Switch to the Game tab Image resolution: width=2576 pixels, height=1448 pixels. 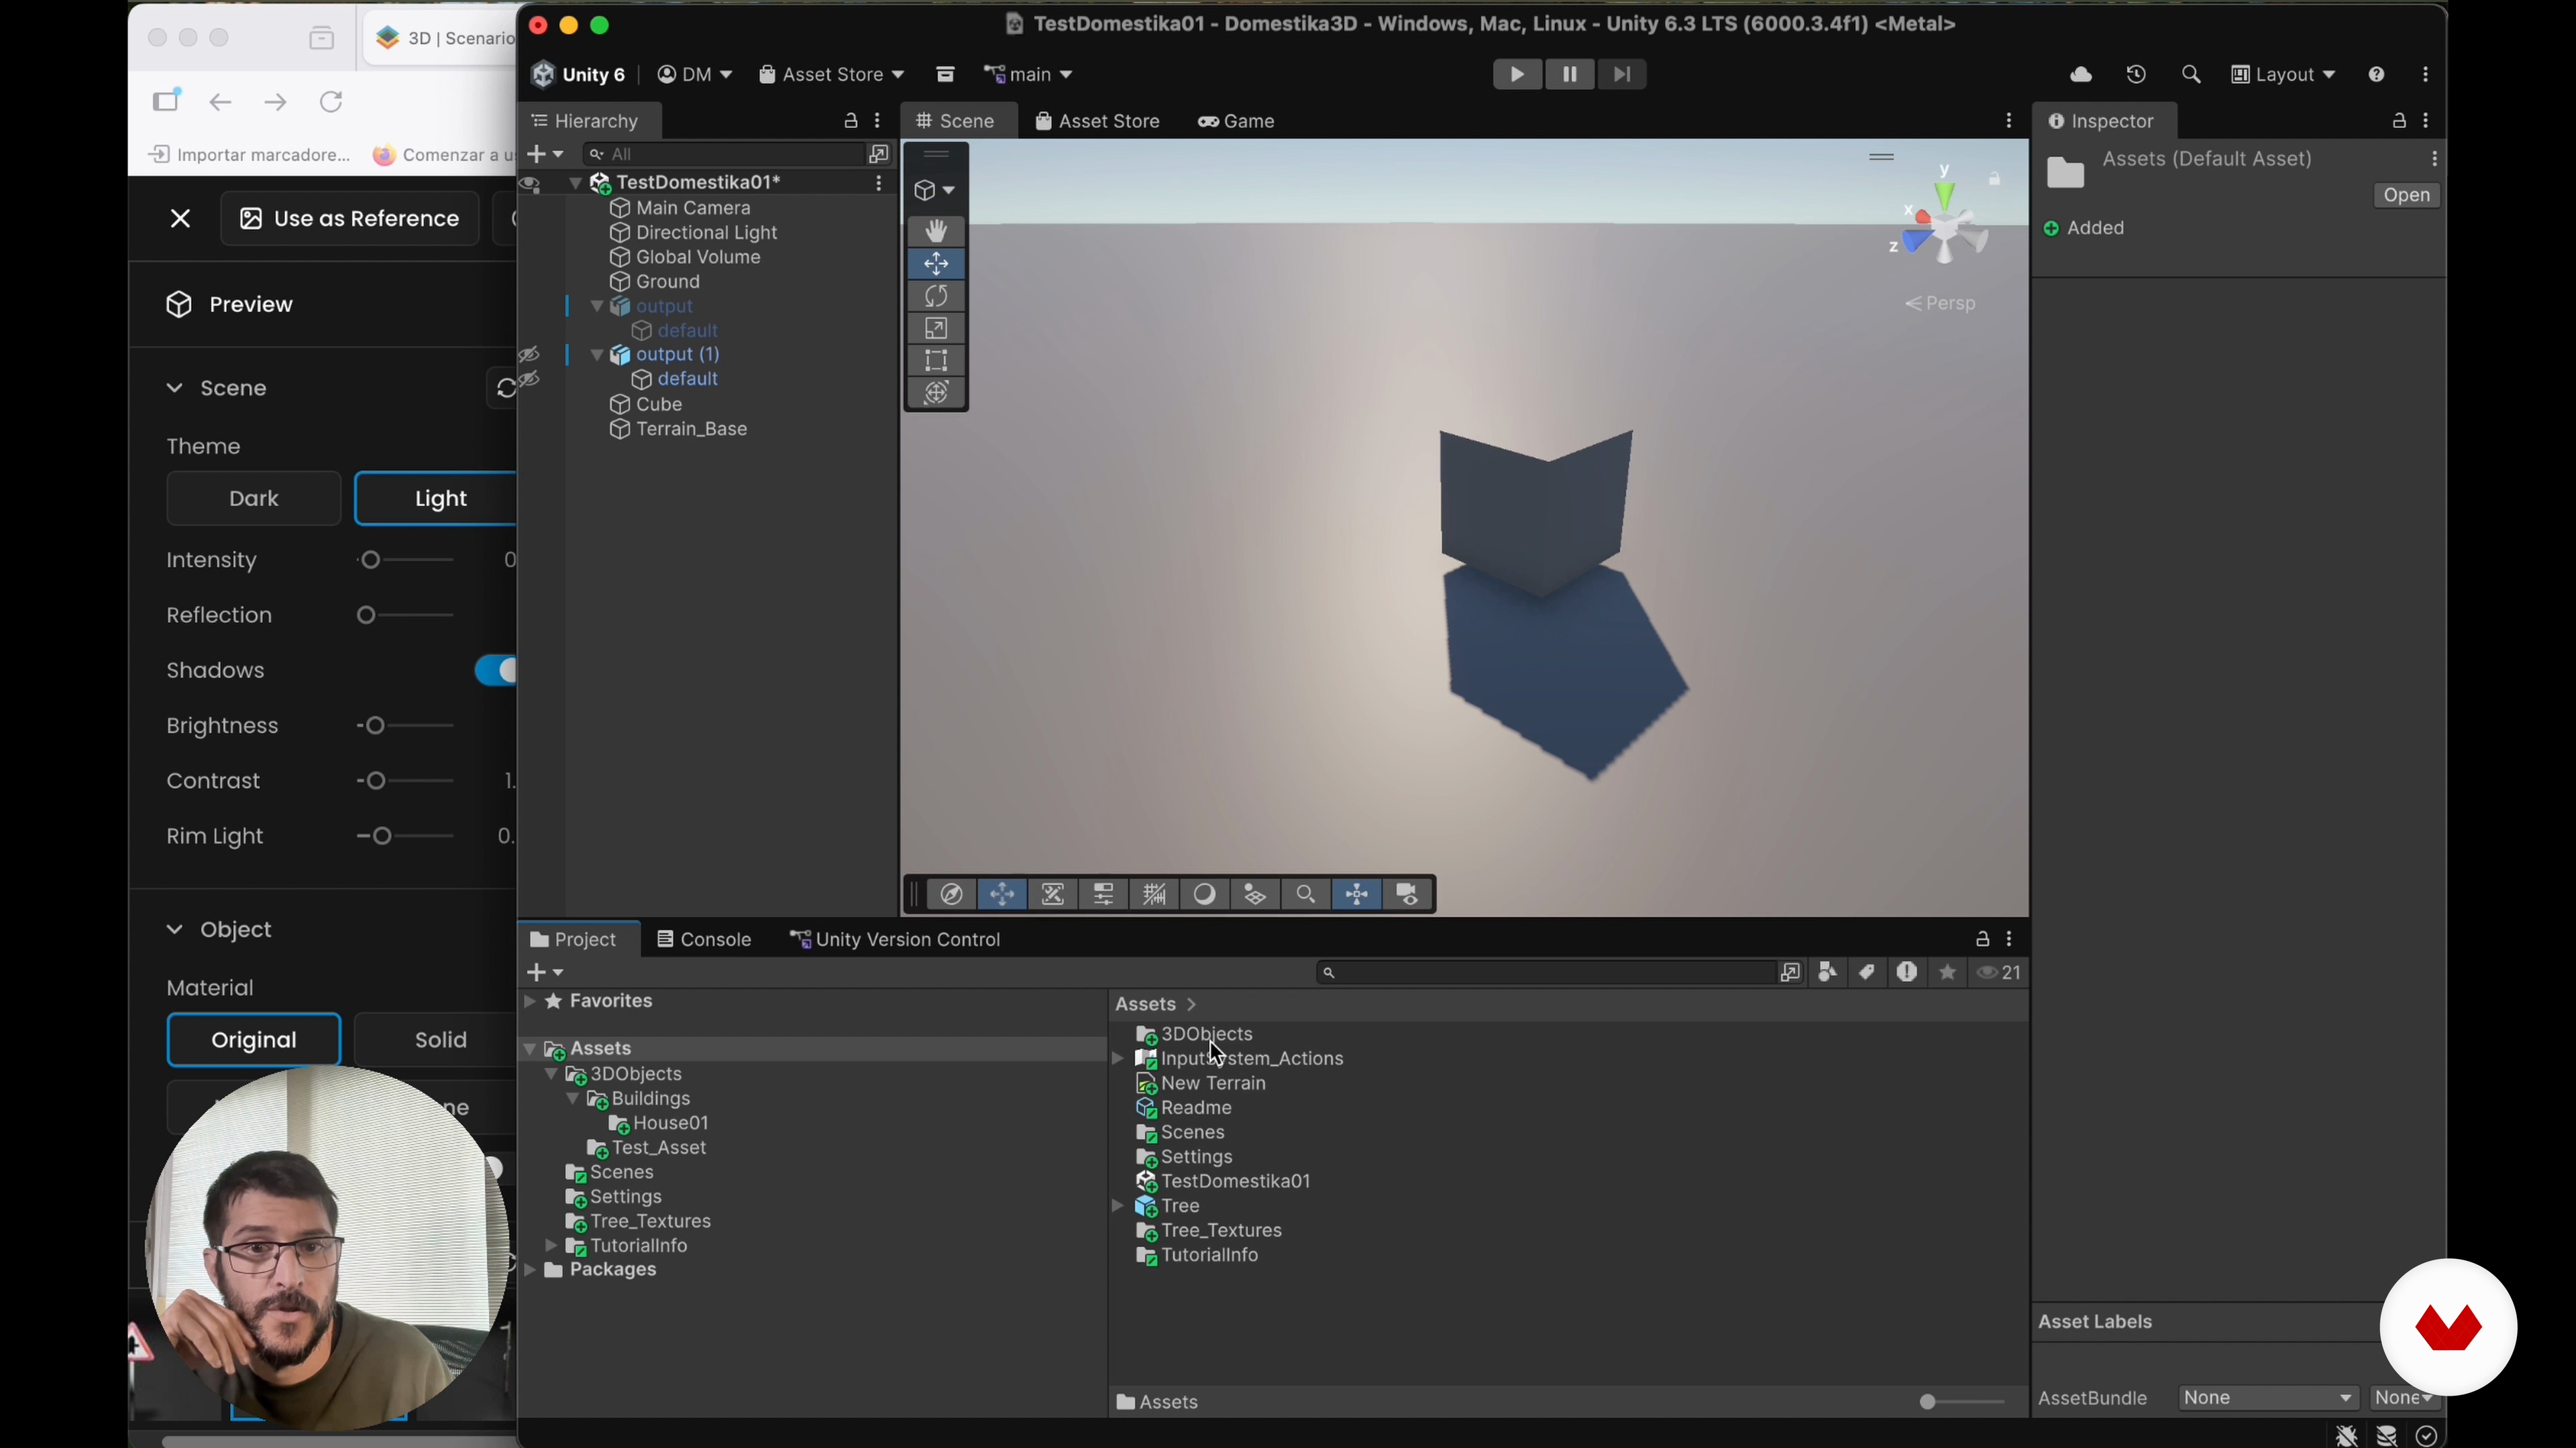pos(1236,121)
